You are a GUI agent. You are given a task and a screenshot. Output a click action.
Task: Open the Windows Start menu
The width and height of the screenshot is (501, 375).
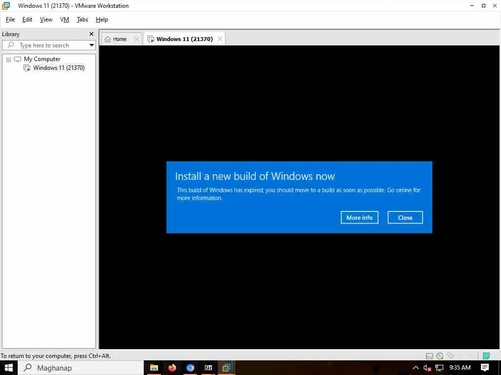[8, 368]
